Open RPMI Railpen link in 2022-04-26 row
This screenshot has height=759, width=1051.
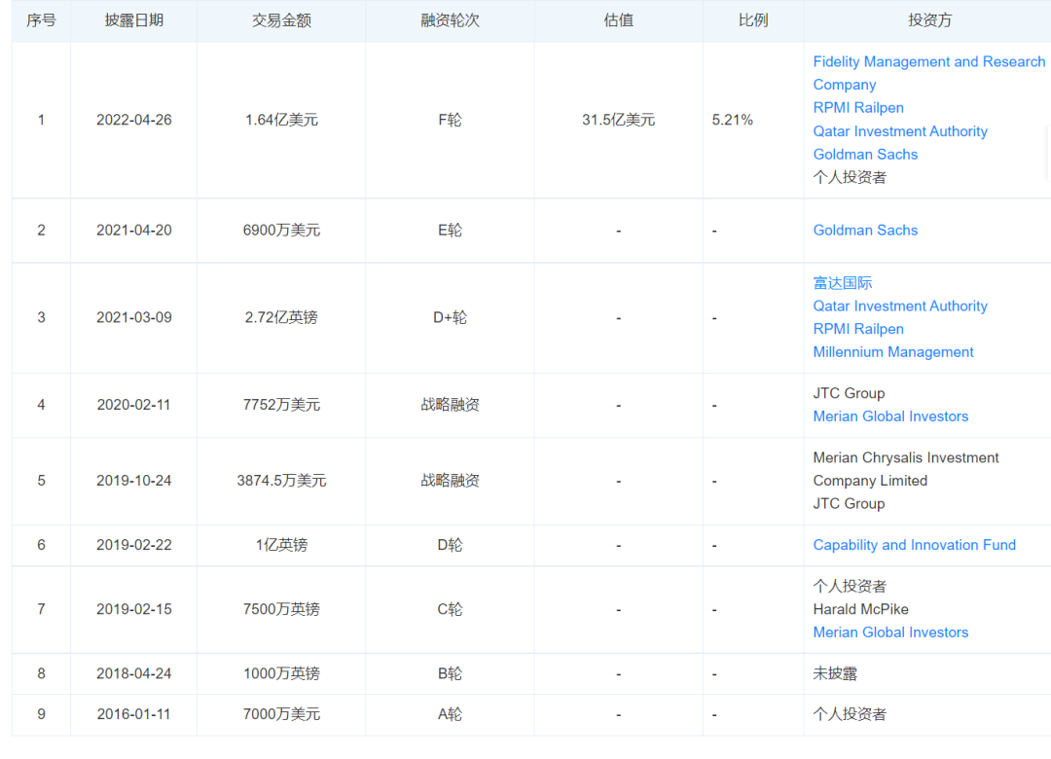click(x=858, y=108)
